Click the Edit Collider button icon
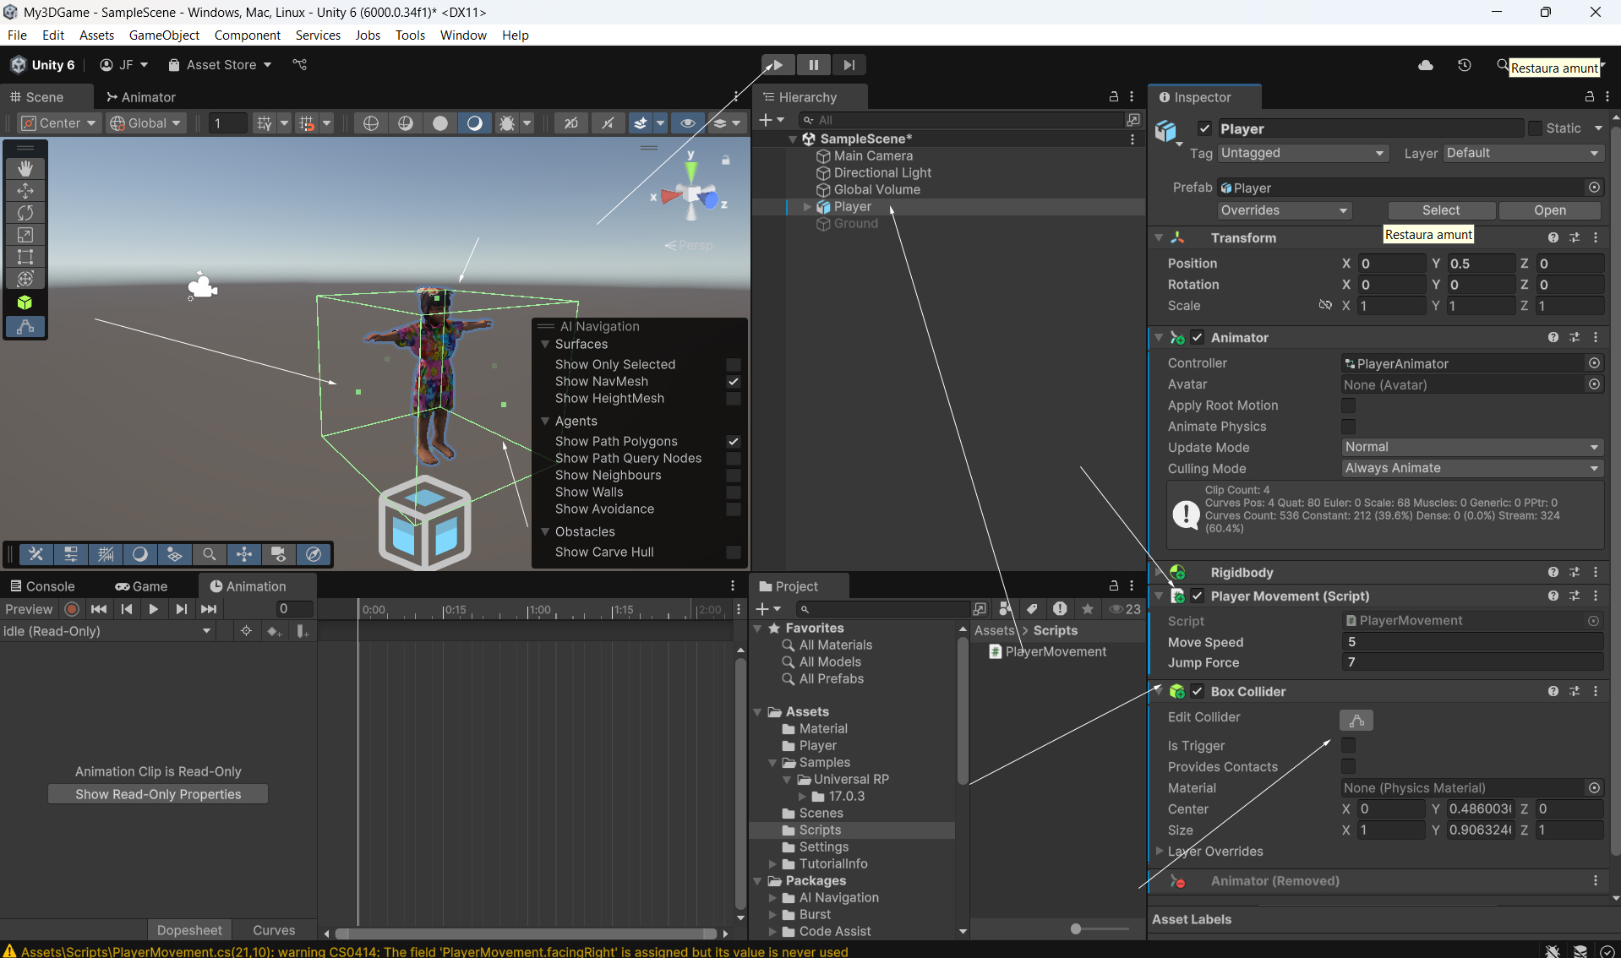 click(1356, 720)
